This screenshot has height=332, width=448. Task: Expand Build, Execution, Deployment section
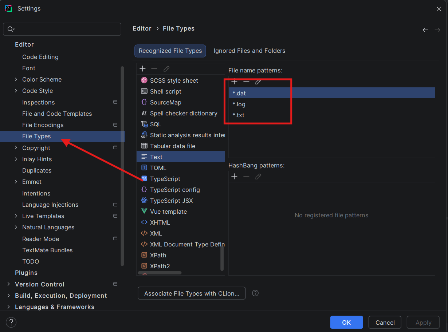9,296
